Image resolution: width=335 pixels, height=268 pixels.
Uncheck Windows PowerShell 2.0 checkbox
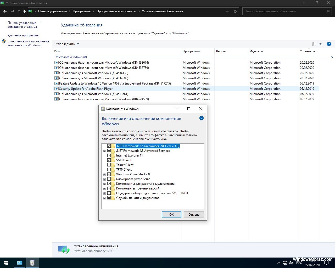(x=109, y=174)
